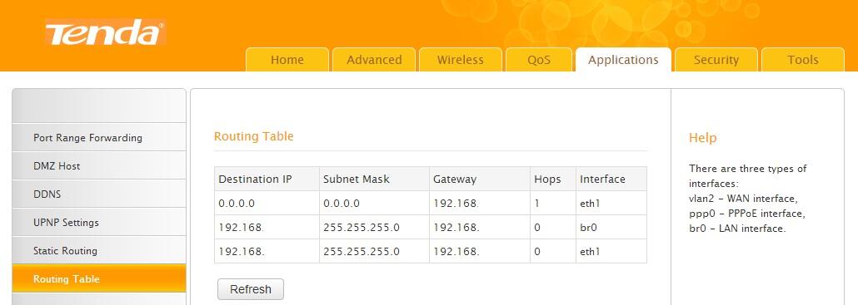Click the Help panel heading
858x305 pixels.
[x=702, y=137]
